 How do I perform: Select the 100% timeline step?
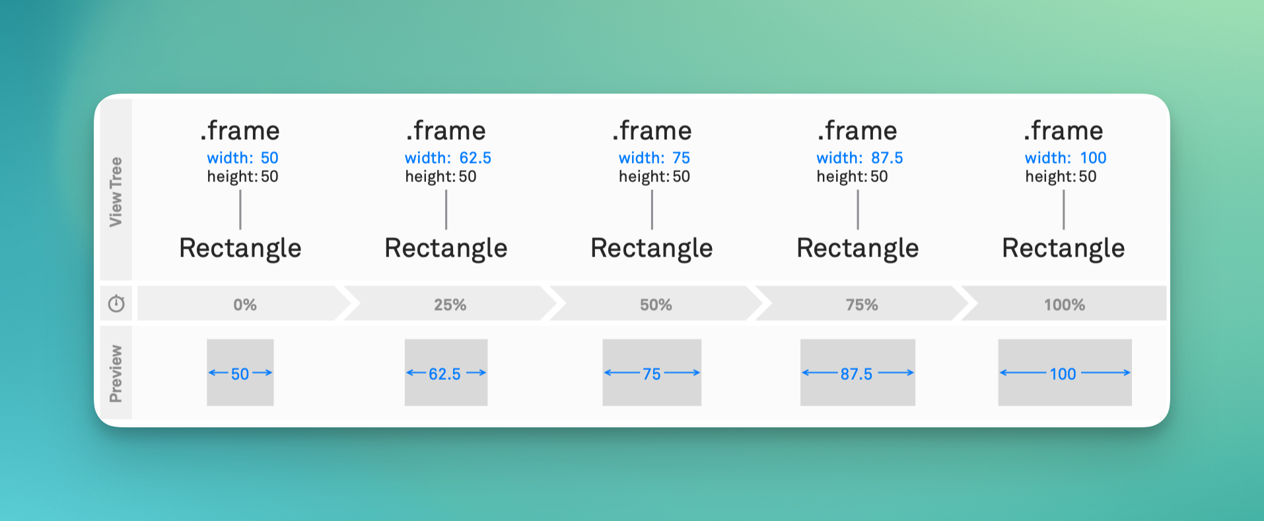(x=1064, y=304)
